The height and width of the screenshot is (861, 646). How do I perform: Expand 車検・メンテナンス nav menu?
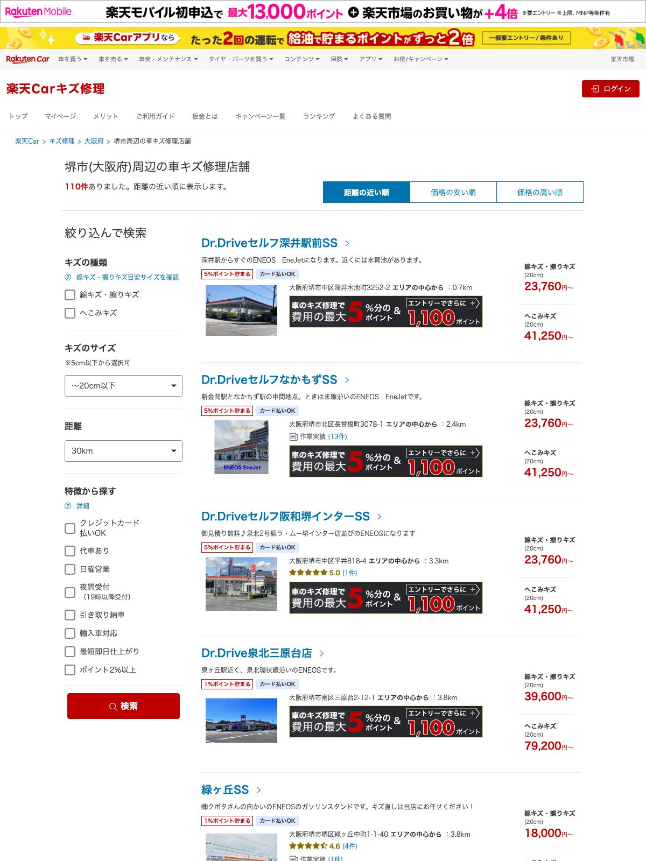pos(168,59)
